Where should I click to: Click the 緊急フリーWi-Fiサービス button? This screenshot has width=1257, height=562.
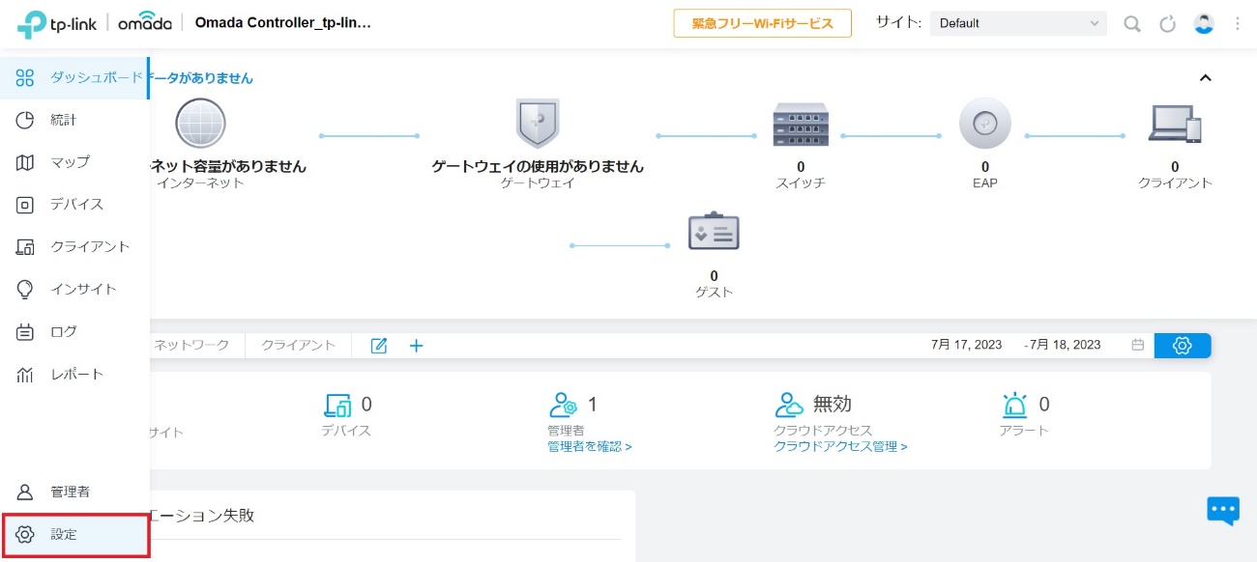click(762, 23)
